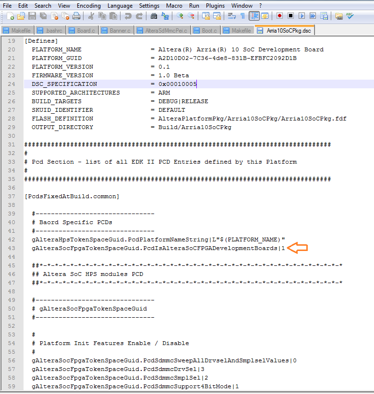
Task: Toggle word wrap toolbar icon
Action: click(231, 16)
